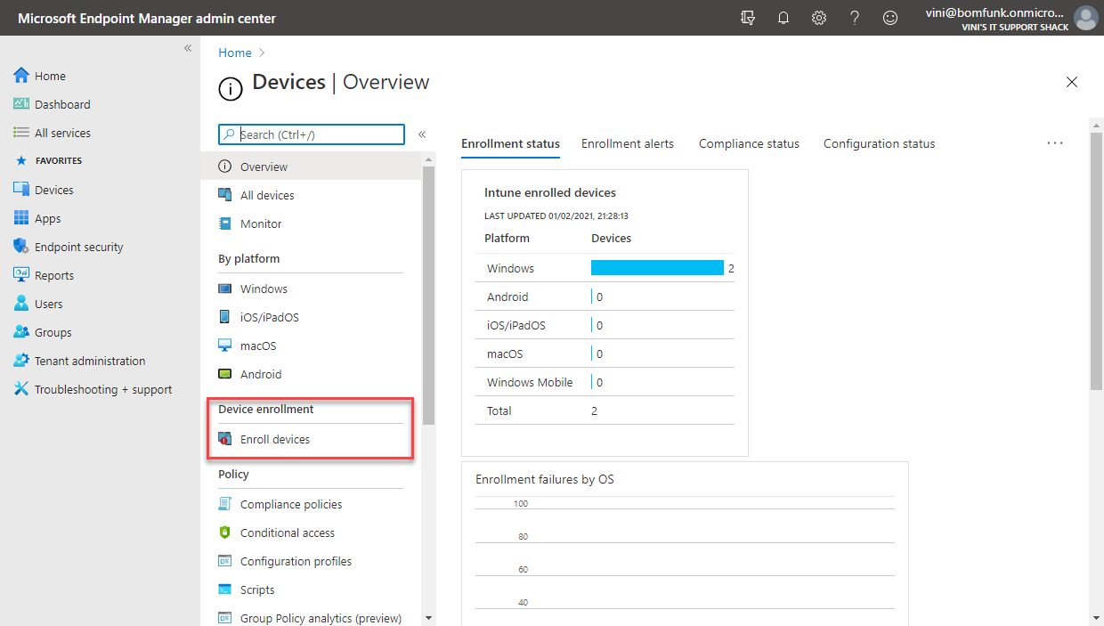This screenshot has width=1104, height=626.
Task: Open Conditional access menu entry
Action: click(x=311, y=533)
